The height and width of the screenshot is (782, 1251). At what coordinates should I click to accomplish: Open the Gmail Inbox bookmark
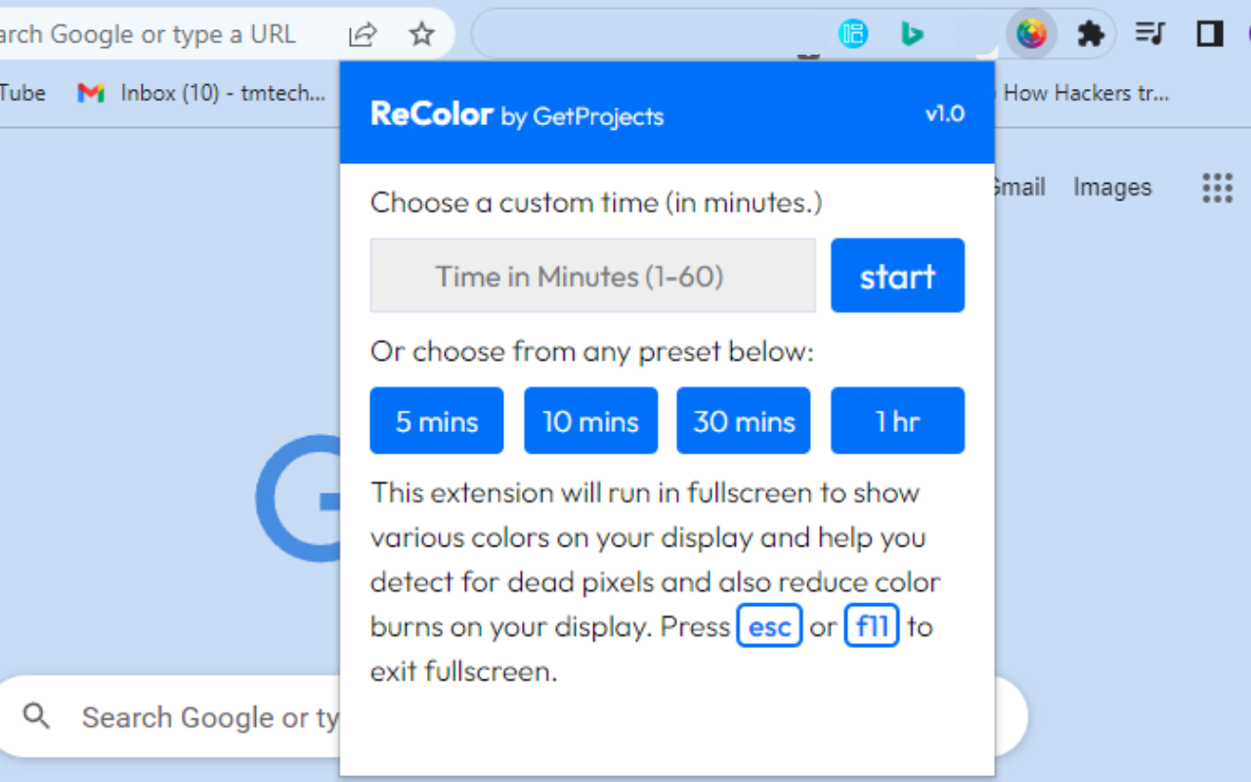202,93
